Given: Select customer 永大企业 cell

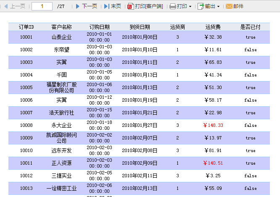Looking at the screenshot, I should [61, 125].
